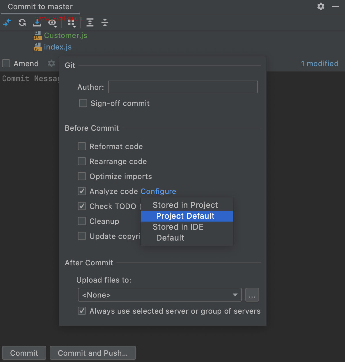Click the Refresh changes icon
Viewport: 345px width, 362px height.
[x=22, y=22]
